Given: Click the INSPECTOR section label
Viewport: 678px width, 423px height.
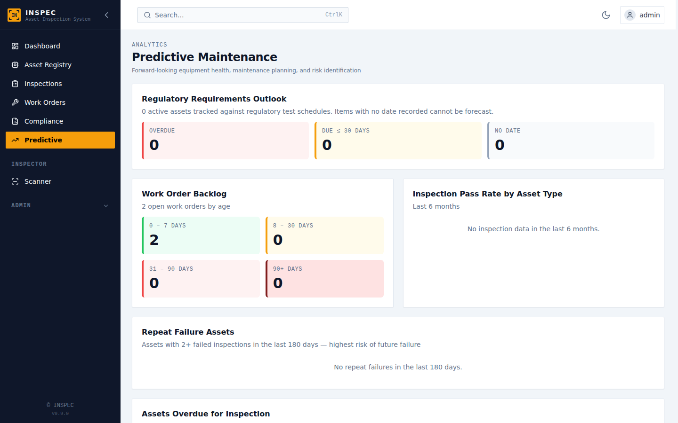Looking at the screenshot, I should (x=29, y=164).
